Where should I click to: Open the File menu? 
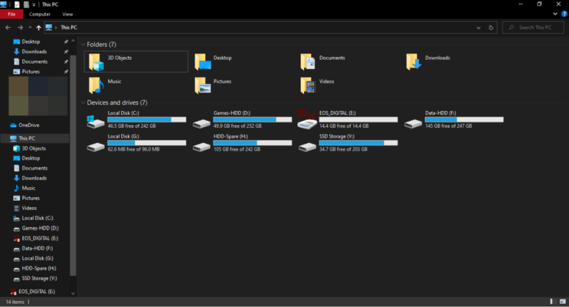tap(11, 14)
